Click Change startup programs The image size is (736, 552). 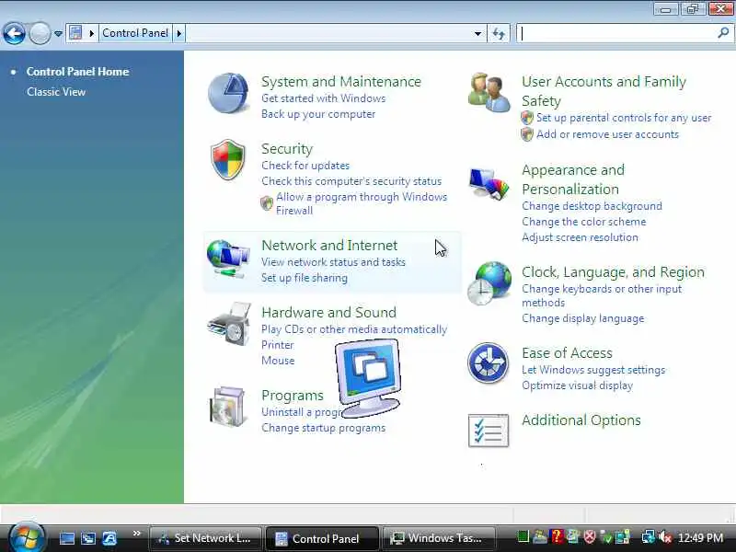pyautogui.click(x=324, y=428)
